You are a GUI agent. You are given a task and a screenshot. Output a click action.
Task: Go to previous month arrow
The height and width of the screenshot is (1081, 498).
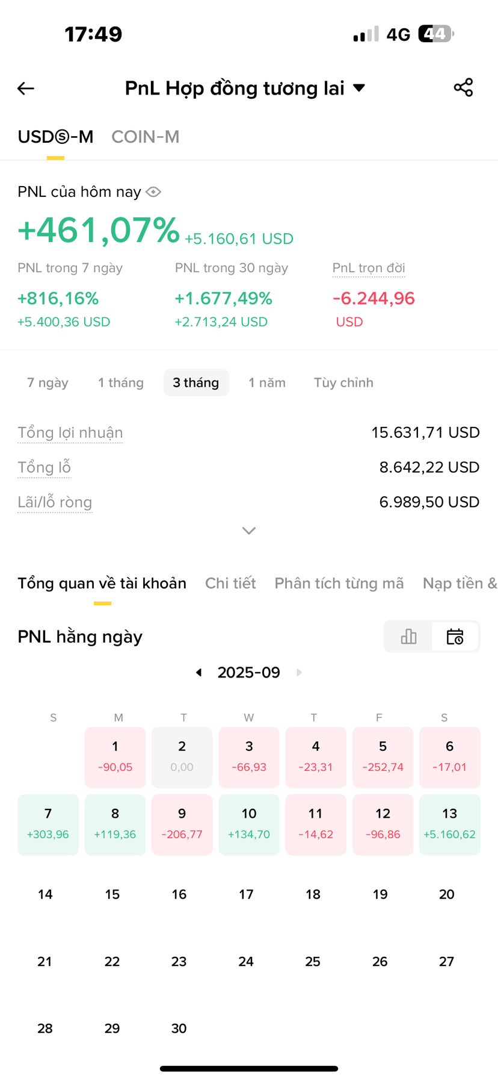pyautogui.click(x=199, y=673)
